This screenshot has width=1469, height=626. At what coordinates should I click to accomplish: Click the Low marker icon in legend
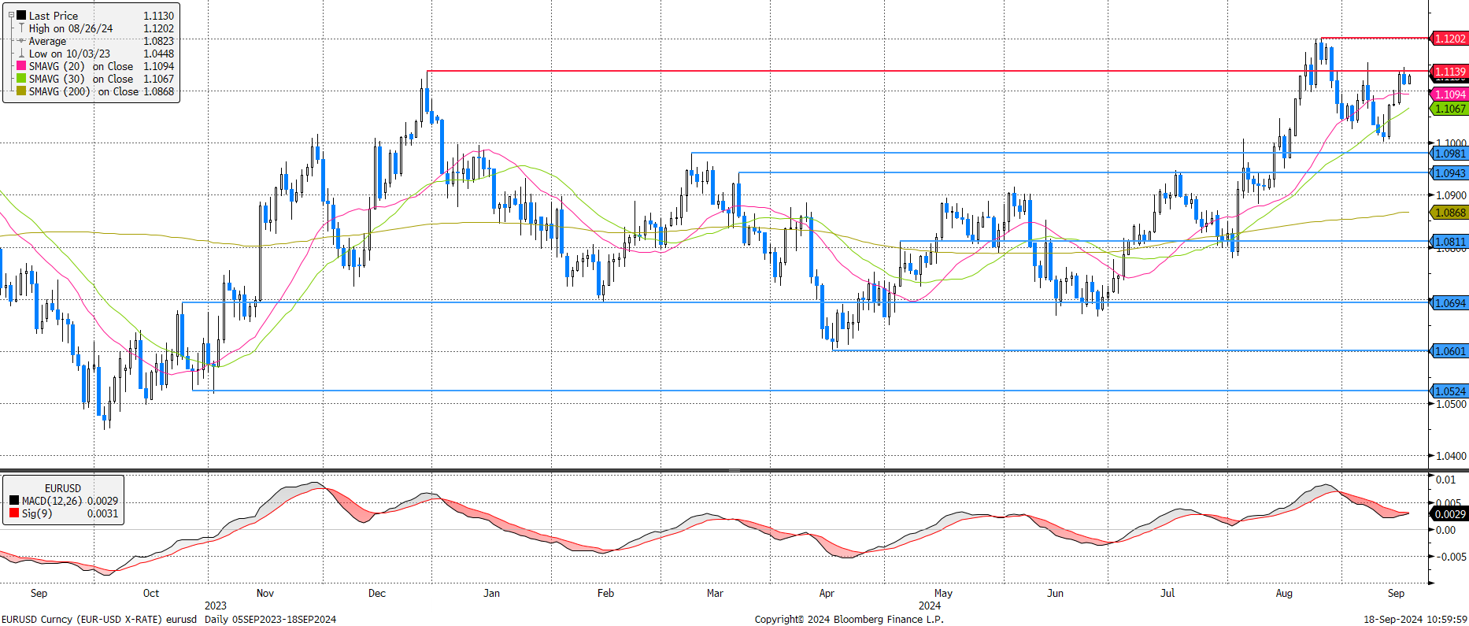[22, 54]
